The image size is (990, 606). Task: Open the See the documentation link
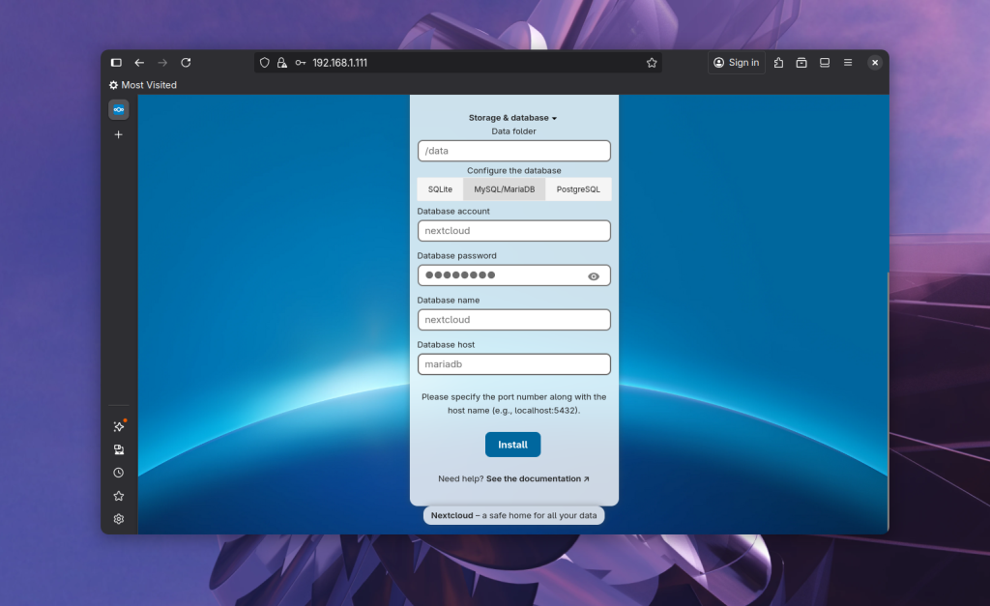tap(538, 478)
